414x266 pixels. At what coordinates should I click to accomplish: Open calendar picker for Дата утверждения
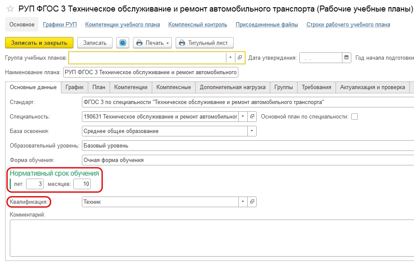click(x=346, y=58)
